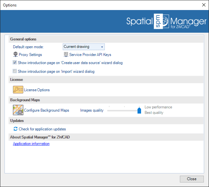Click the Configure Background Maps map icon
This screenshot has height=187, width=209.
[18, 110]
